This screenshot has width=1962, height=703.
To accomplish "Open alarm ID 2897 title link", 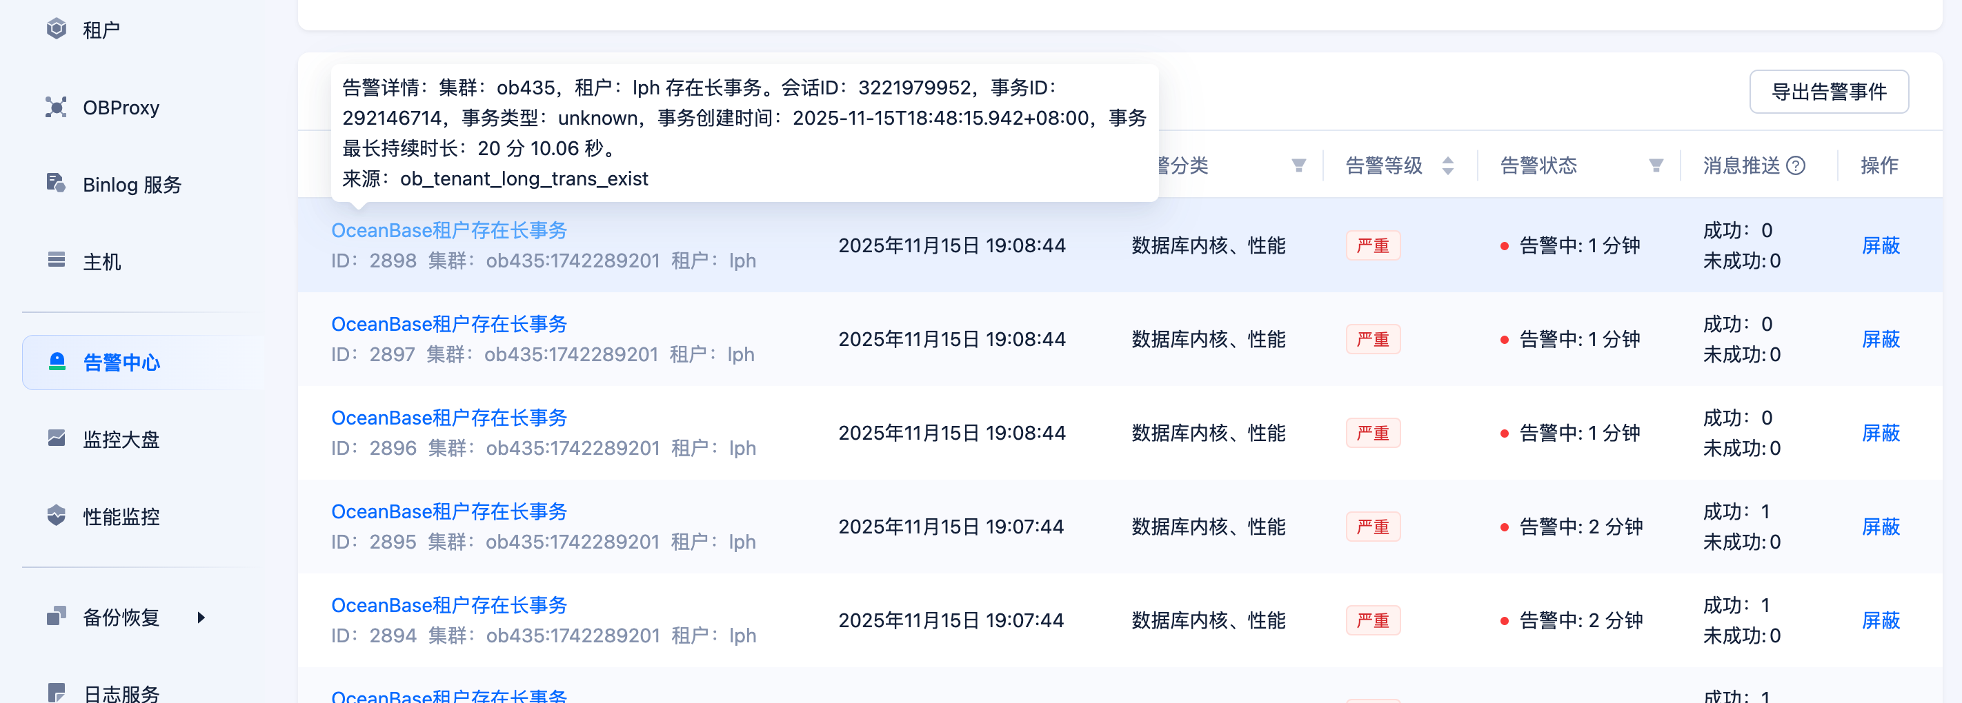I will pos(449,324).
